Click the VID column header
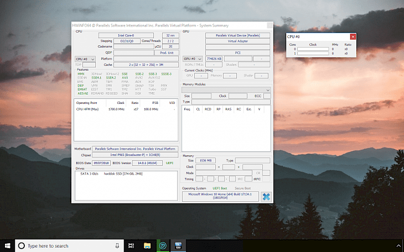404x252 pixels. click(172, 103)
